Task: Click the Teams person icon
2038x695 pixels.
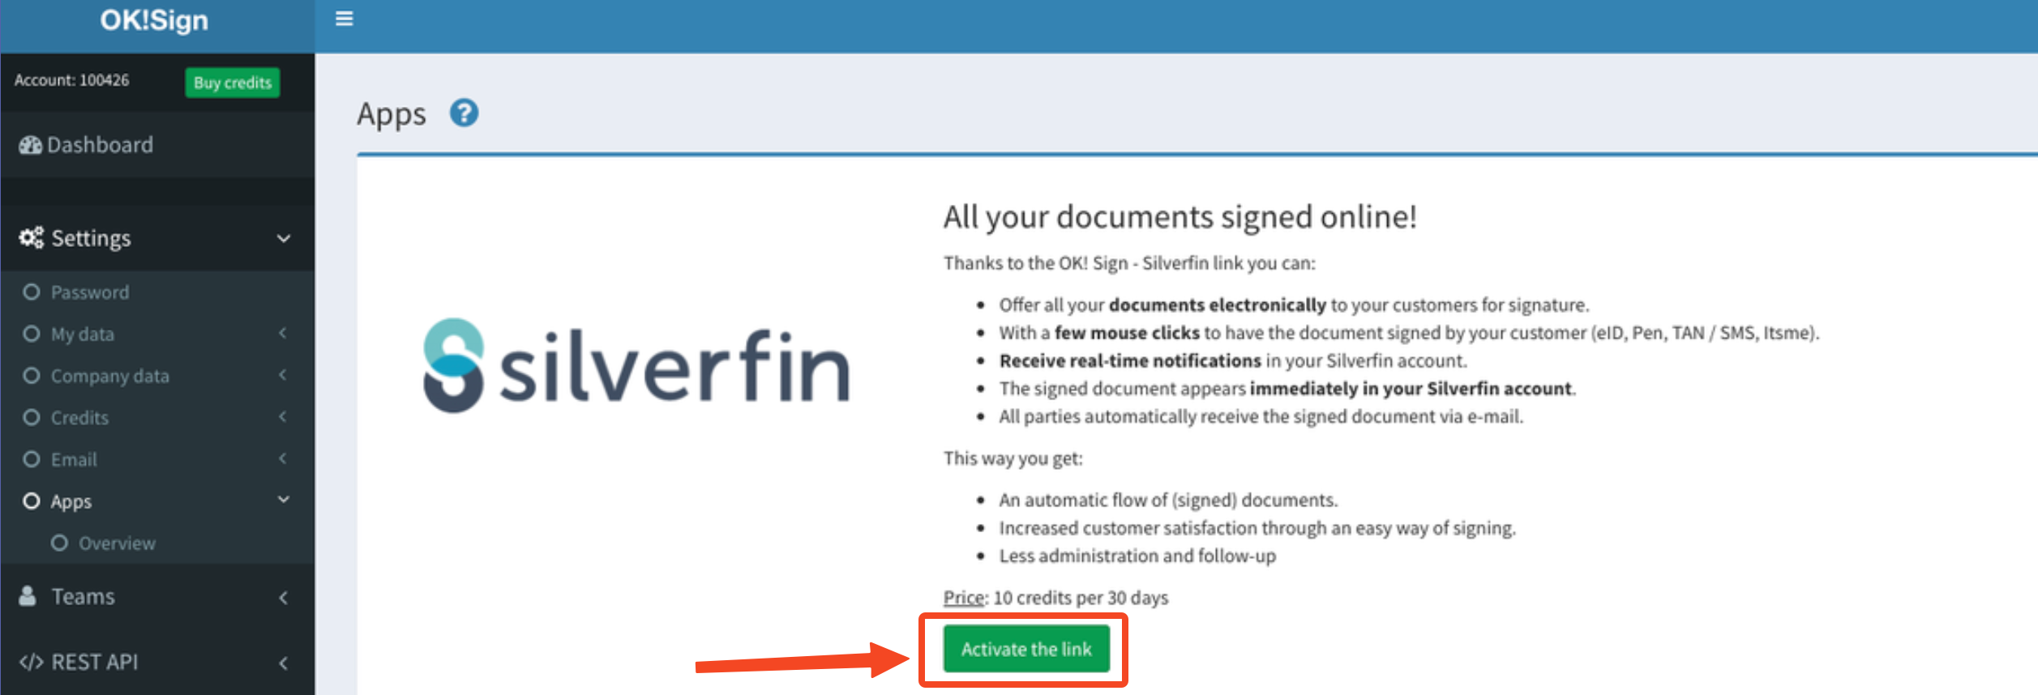Action: (x=28, y=596)
